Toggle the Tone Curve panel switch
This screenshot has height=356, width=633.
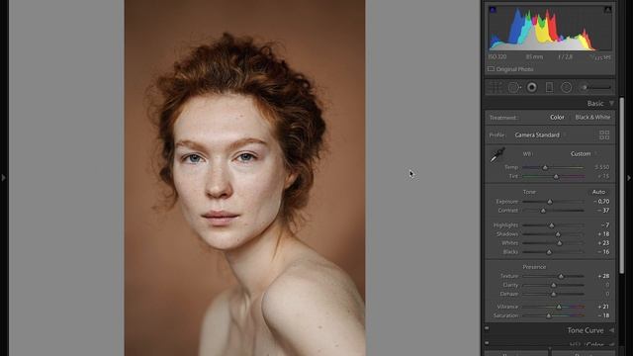coord(487,328)
